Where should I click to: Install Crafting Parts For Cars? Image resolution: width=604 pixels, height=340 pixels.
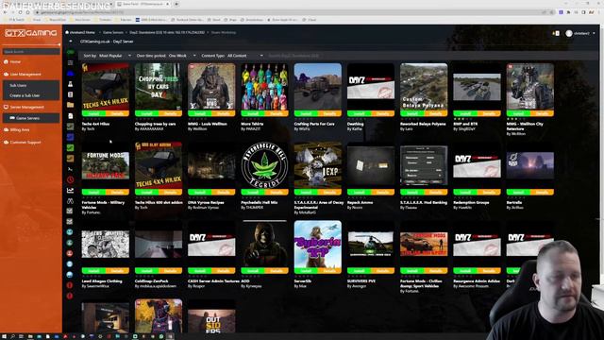(306, 113)
